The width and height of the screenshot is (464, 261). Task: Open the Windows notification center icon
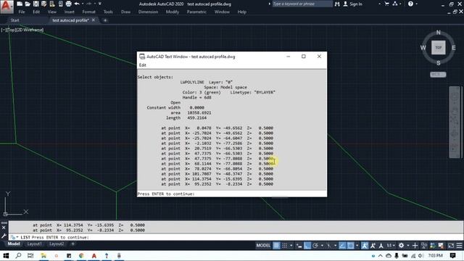point(452,256)
